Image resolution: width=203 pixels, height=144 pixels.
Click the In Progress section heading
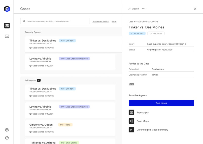tap(30, 80)
